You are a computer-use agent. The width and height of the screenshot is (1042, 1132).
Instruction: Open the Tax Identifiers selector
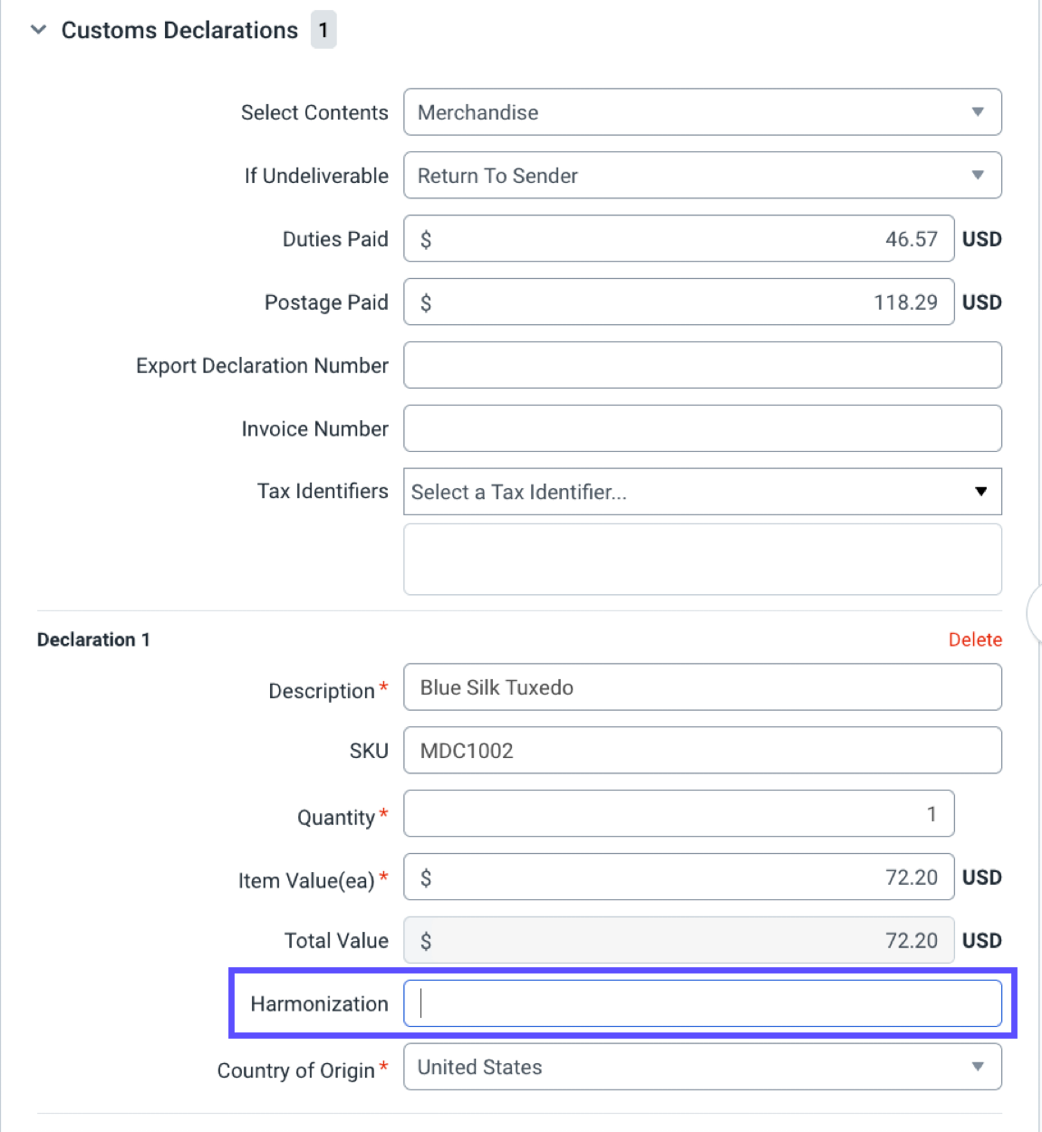[x=702, y=492]
